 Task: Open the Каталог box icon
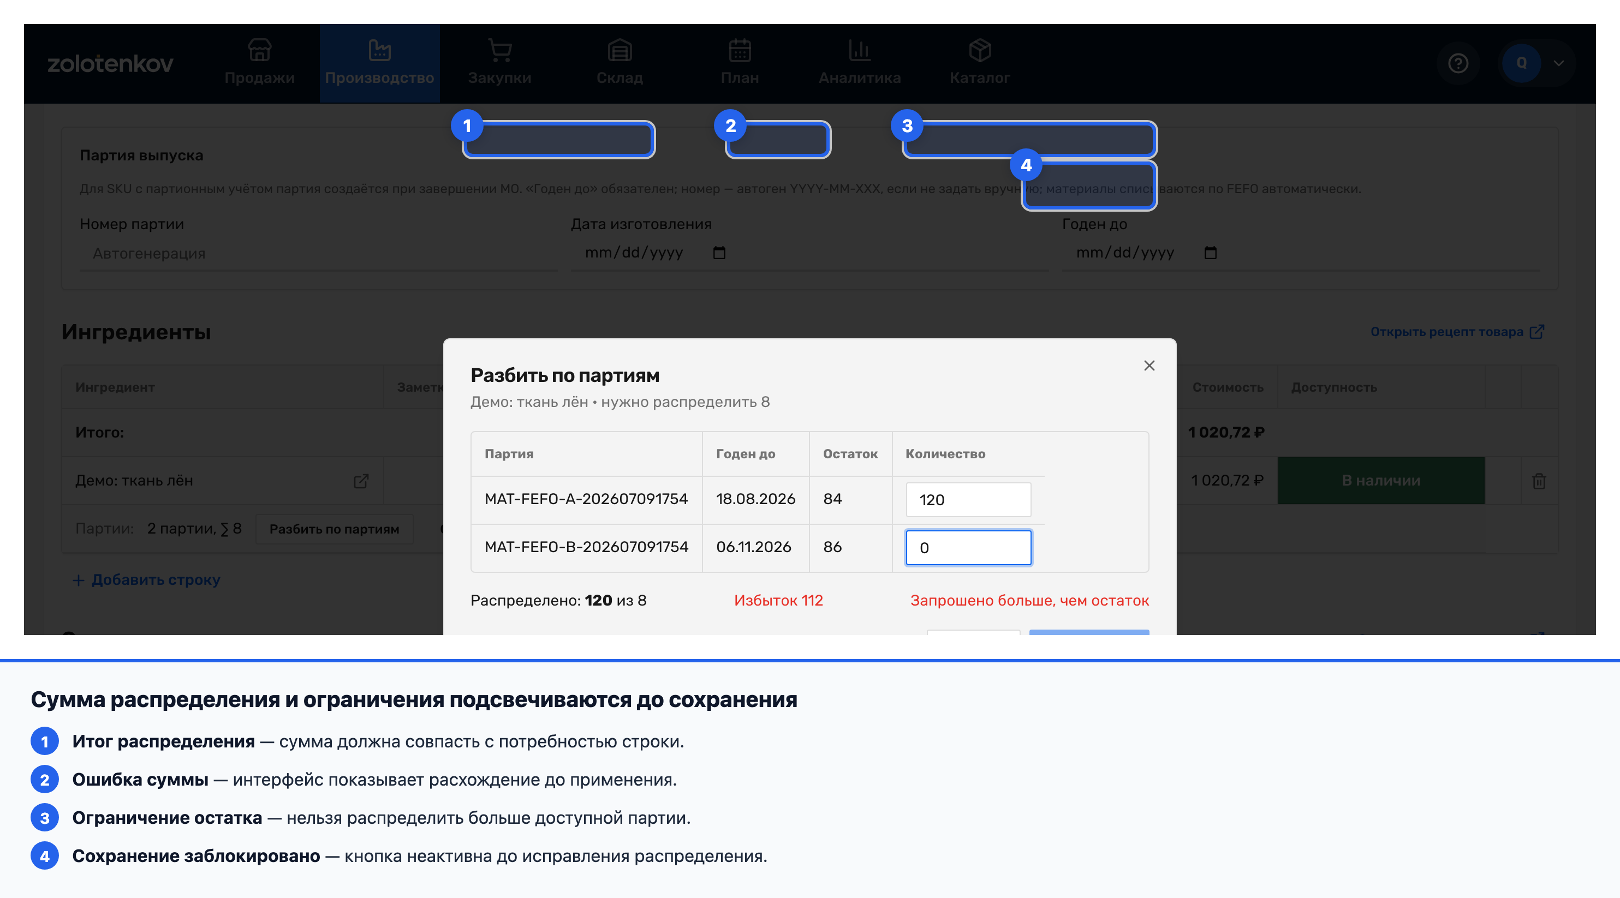pyautogui.click(x=980, y=50)
